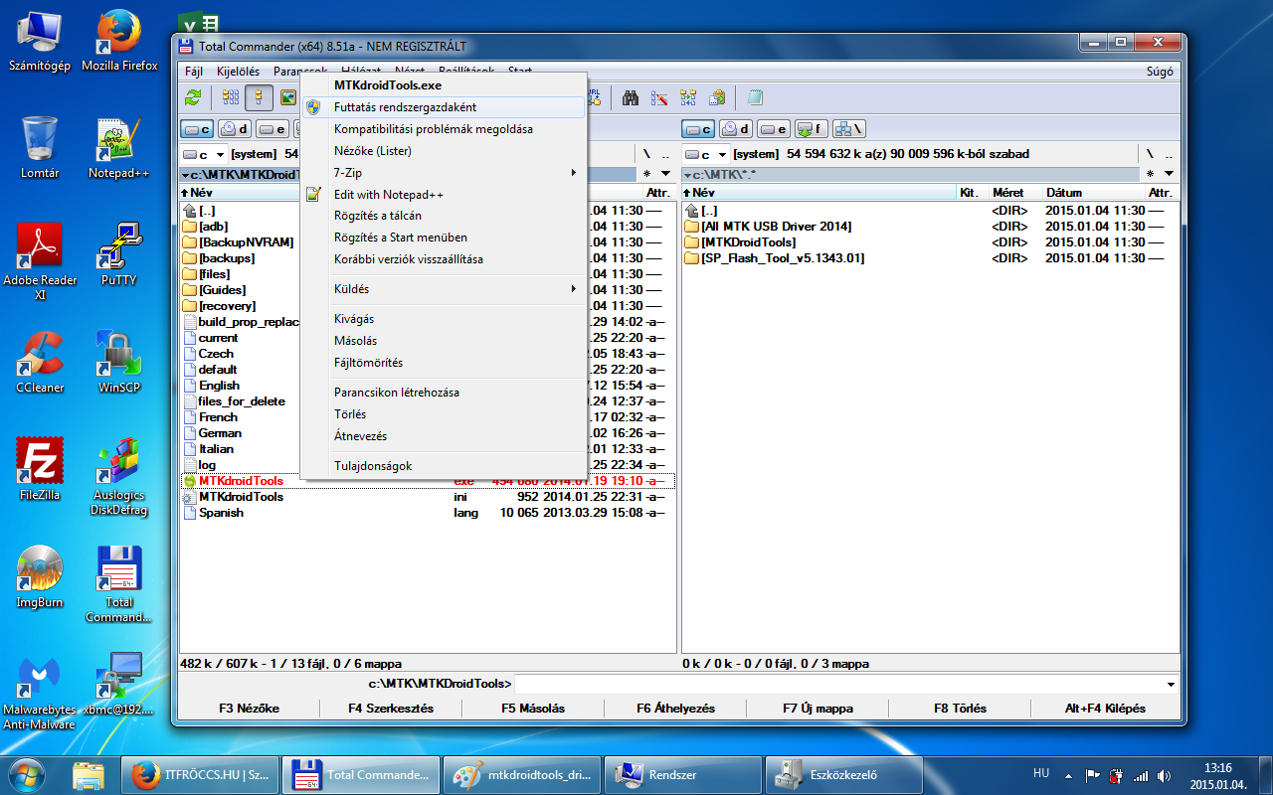Open the notepad icon in toolbar
The image size is (1273, 795).
(x=755, y=97)
